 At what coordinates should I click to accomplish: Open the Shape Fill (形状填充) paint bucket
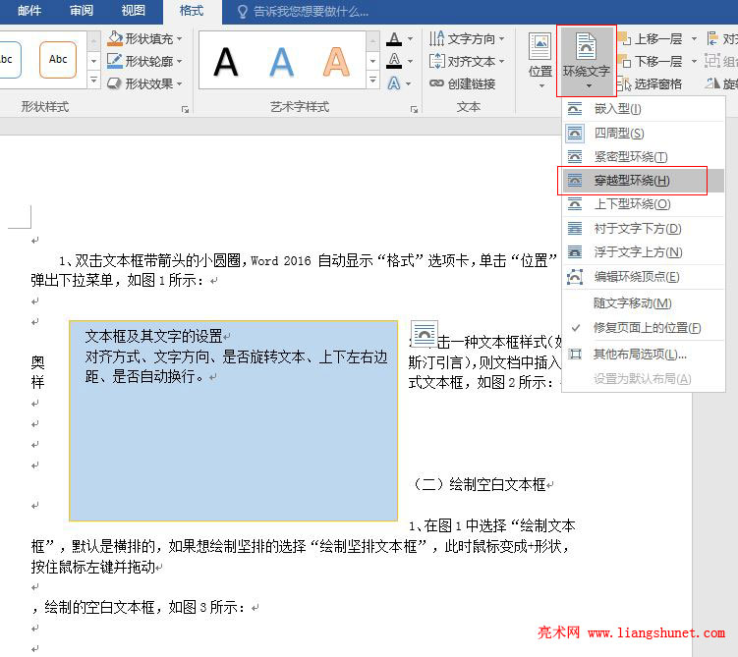tap(115, 38)
